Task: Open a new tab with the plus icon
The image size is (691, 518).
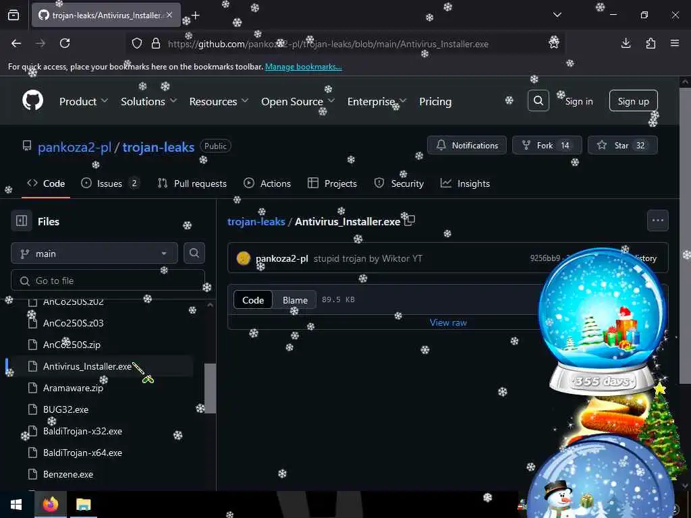Action: [x=196, y=16]
